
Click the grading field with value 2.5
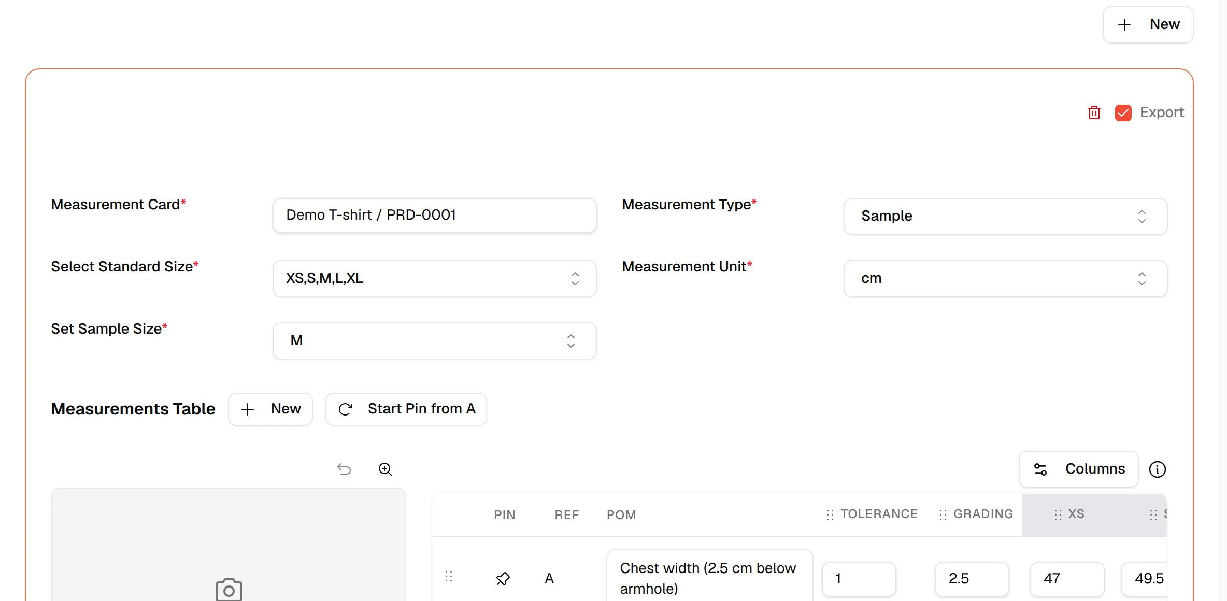[972, 579]
